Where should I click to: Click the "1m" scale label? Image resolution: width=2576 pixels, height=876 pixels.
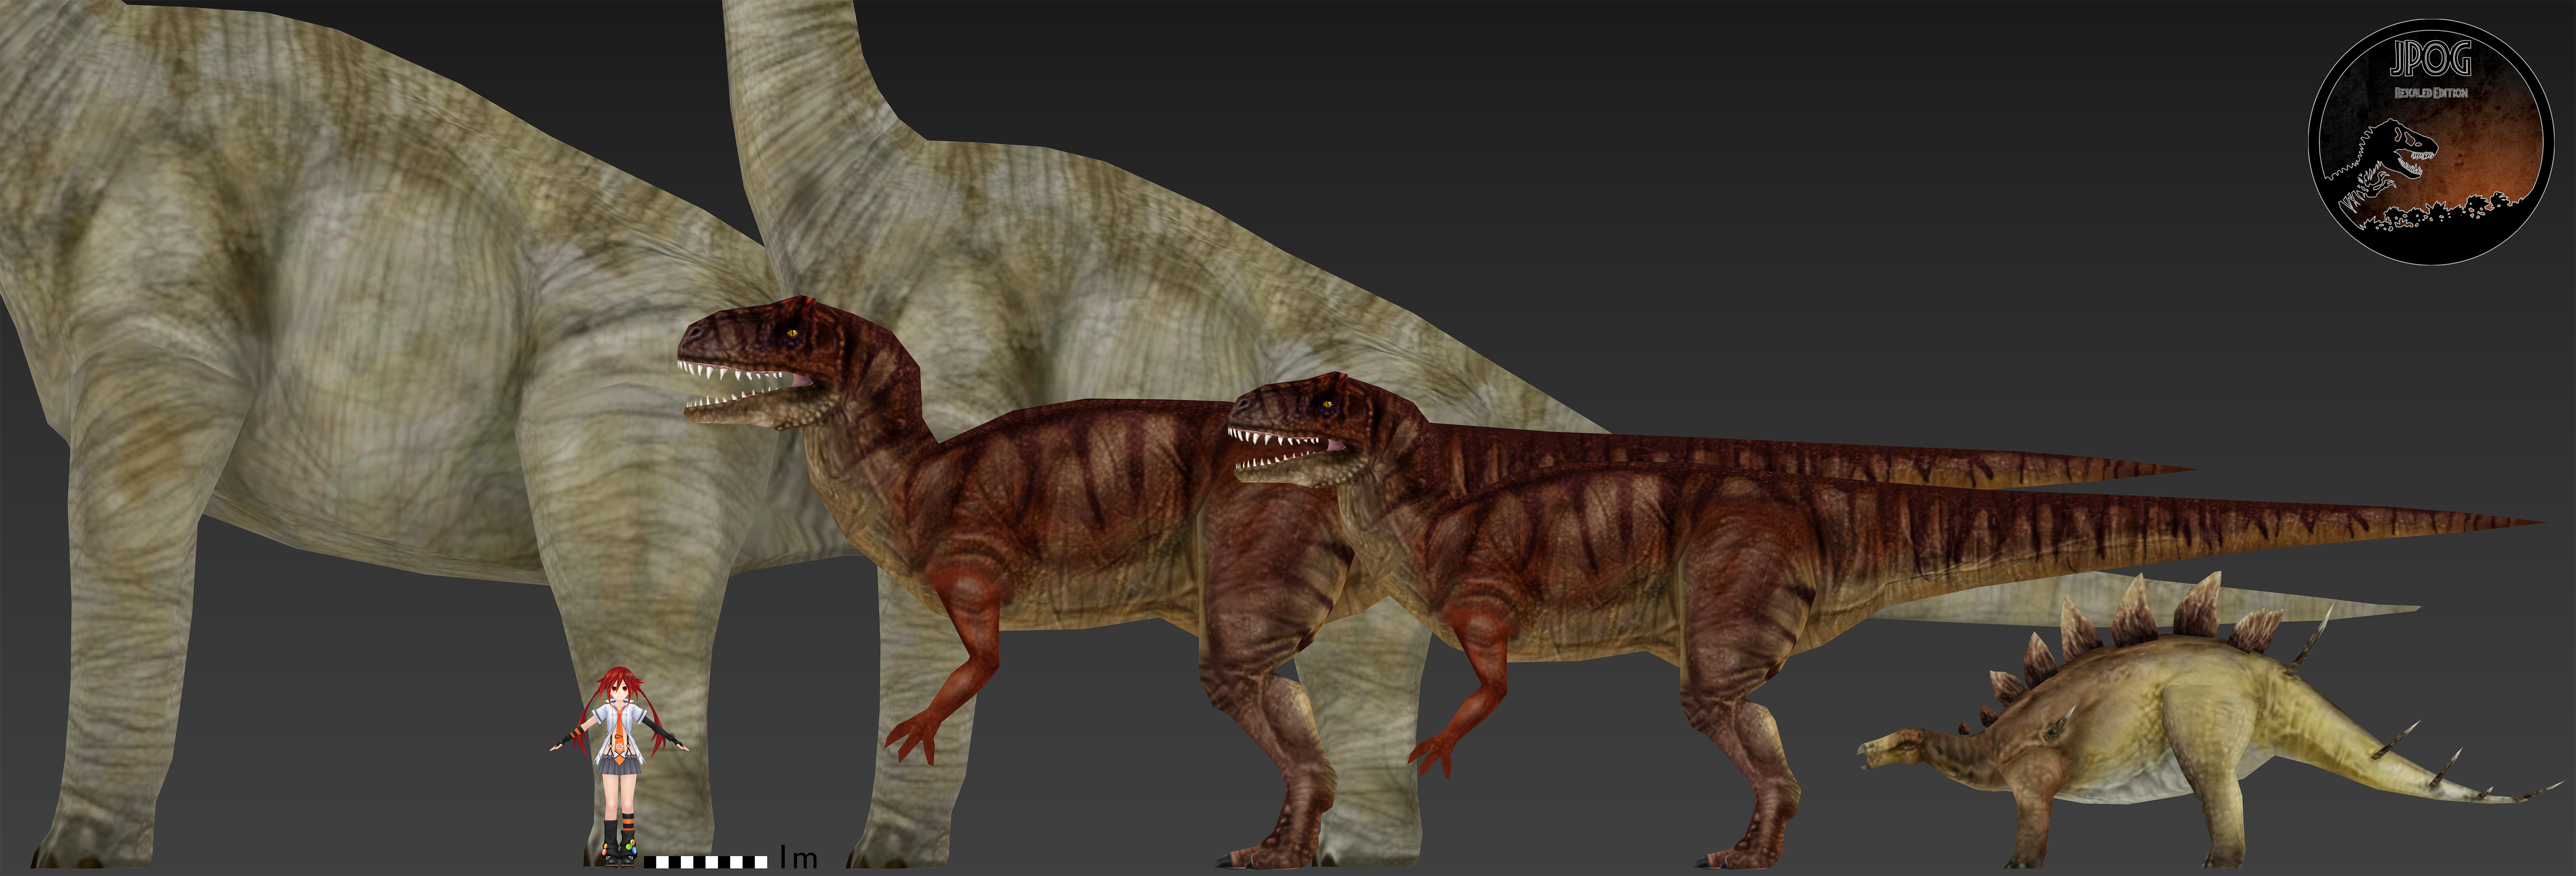pos(799,857)
